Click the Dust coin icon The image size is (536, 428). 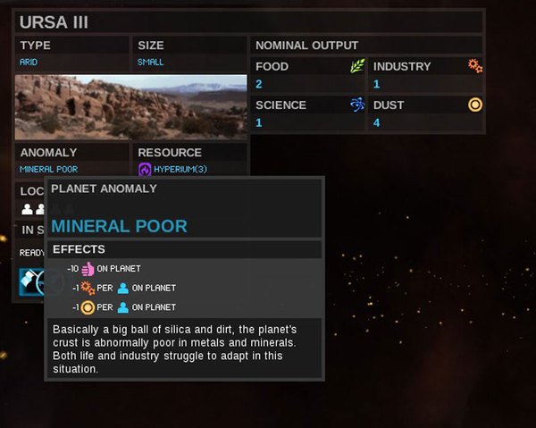[x=475, y=105]
